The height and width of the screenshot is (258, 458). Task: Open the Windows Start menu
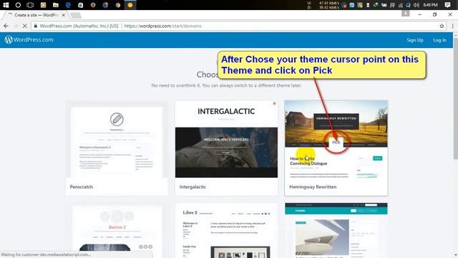pyautogui.click(x=6, y=5)
